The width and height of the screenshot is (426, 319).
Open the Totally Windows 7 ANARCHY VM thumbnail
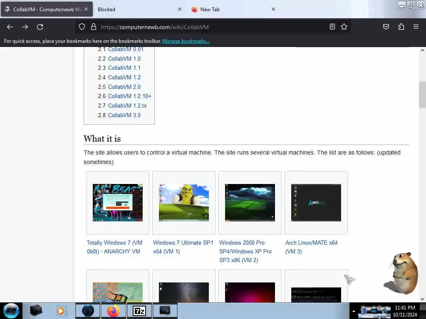coord(118,203)
